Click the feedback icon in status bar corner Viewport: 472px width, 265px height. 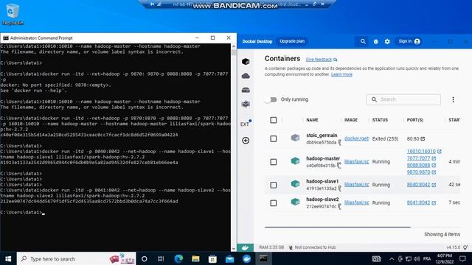pyautogui.click(x=465, y=247)
